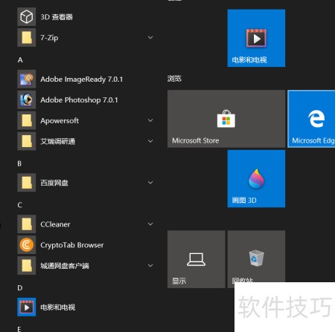Click the 显示 laptop tile
This screenshot has width=335, height=332.
[x=197, y=259]
